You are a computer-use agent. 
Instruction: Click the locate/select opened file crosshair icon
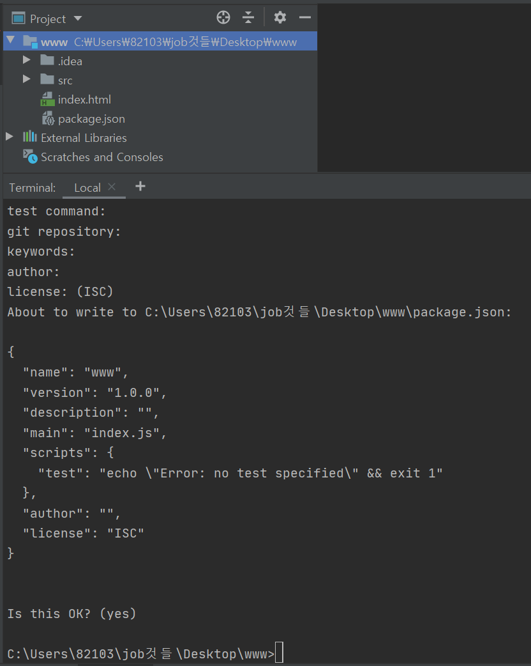click(x=223, y=17)
